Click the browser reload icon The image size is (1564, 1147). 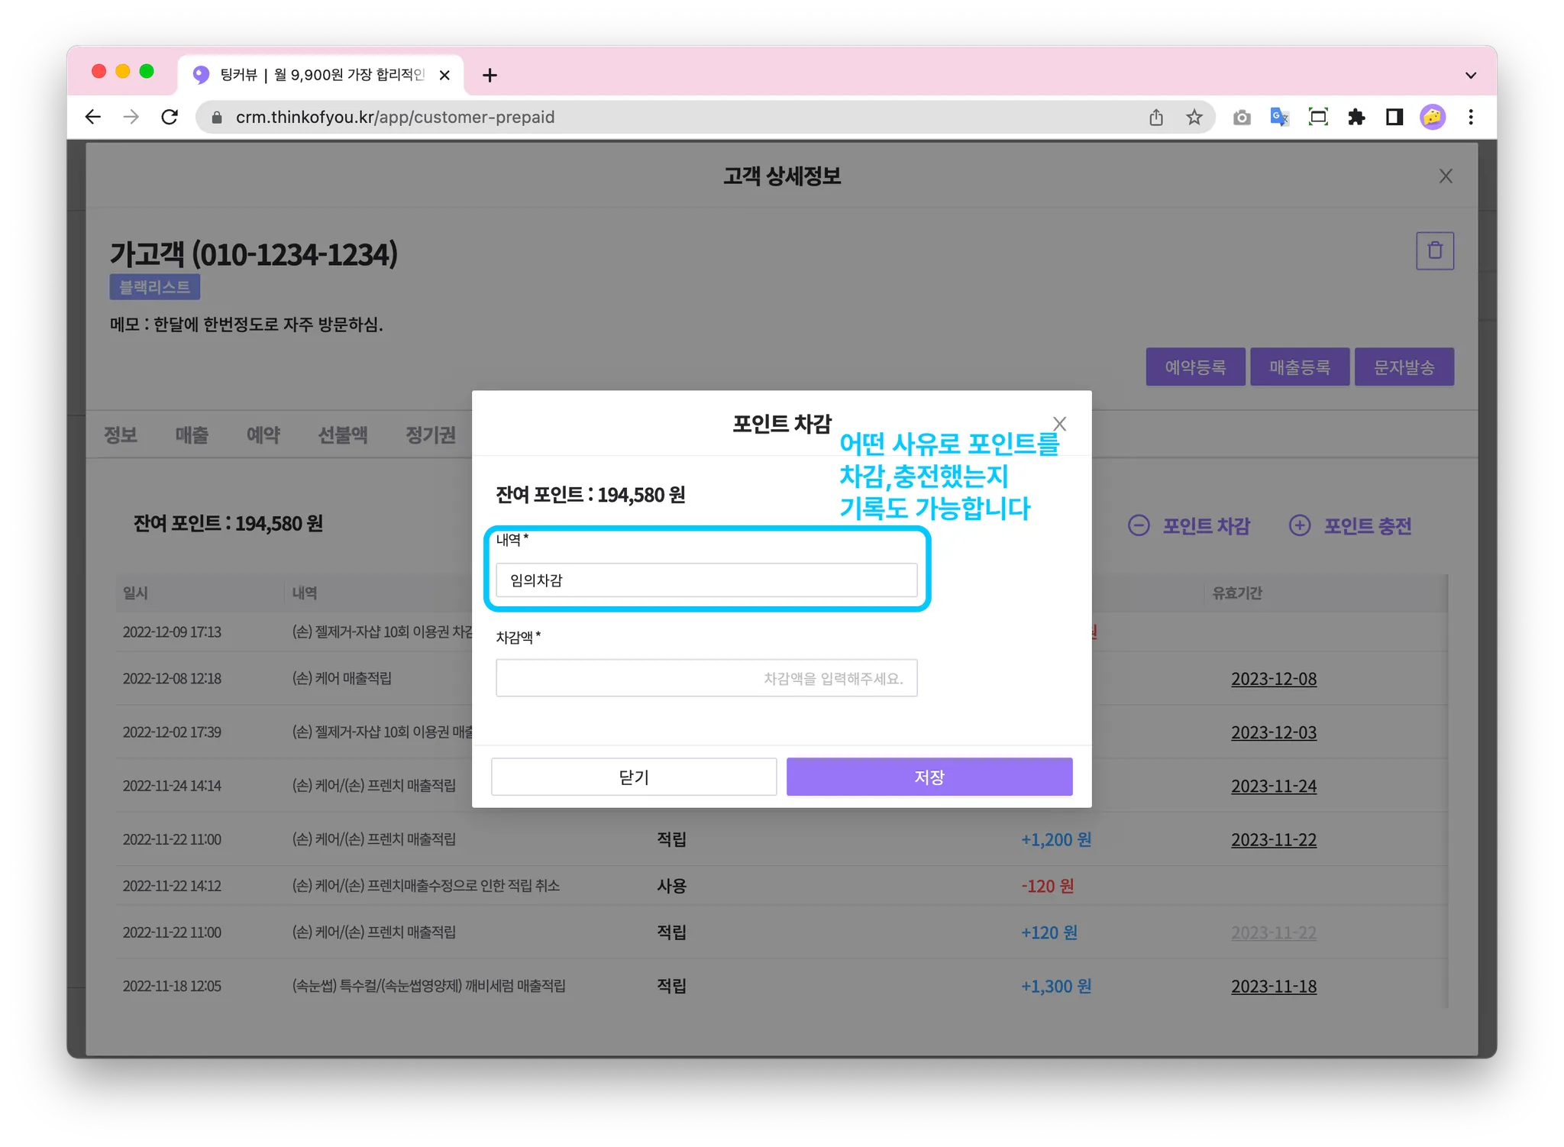coord(170,117)
